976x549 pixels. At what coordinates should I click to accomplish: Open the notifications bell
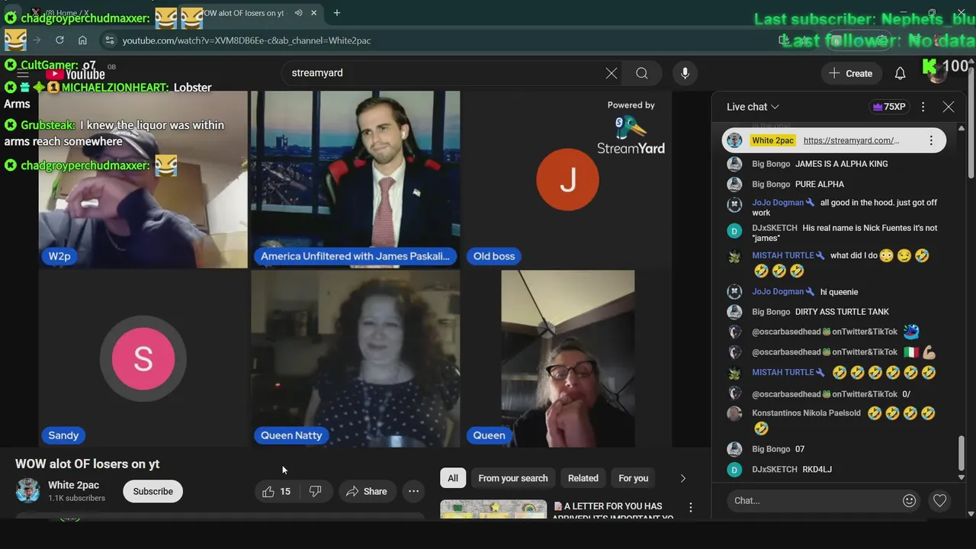[x=900, y=73]
